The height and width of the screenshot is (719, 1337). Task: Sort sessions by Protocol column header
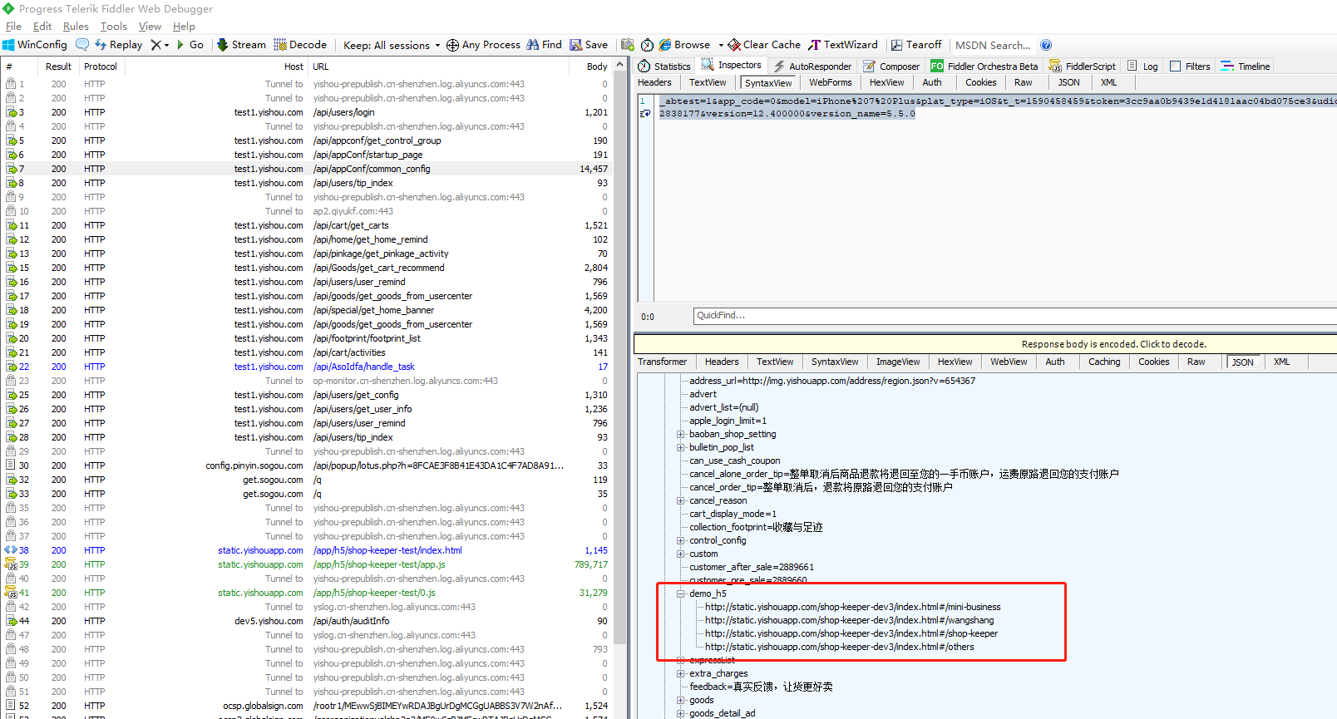pos(101,66)
